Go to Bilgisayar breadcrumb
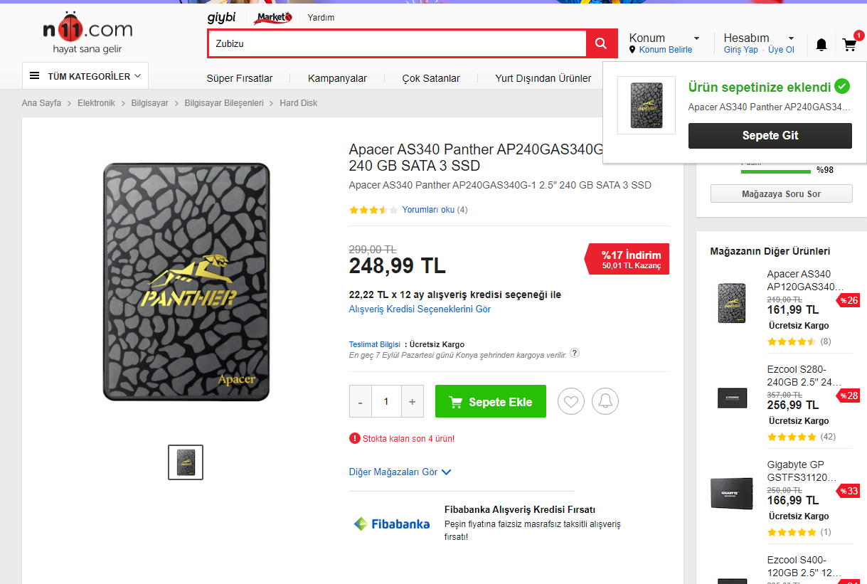This screenshot has width=867, height=584. click(x=149, y=103)
